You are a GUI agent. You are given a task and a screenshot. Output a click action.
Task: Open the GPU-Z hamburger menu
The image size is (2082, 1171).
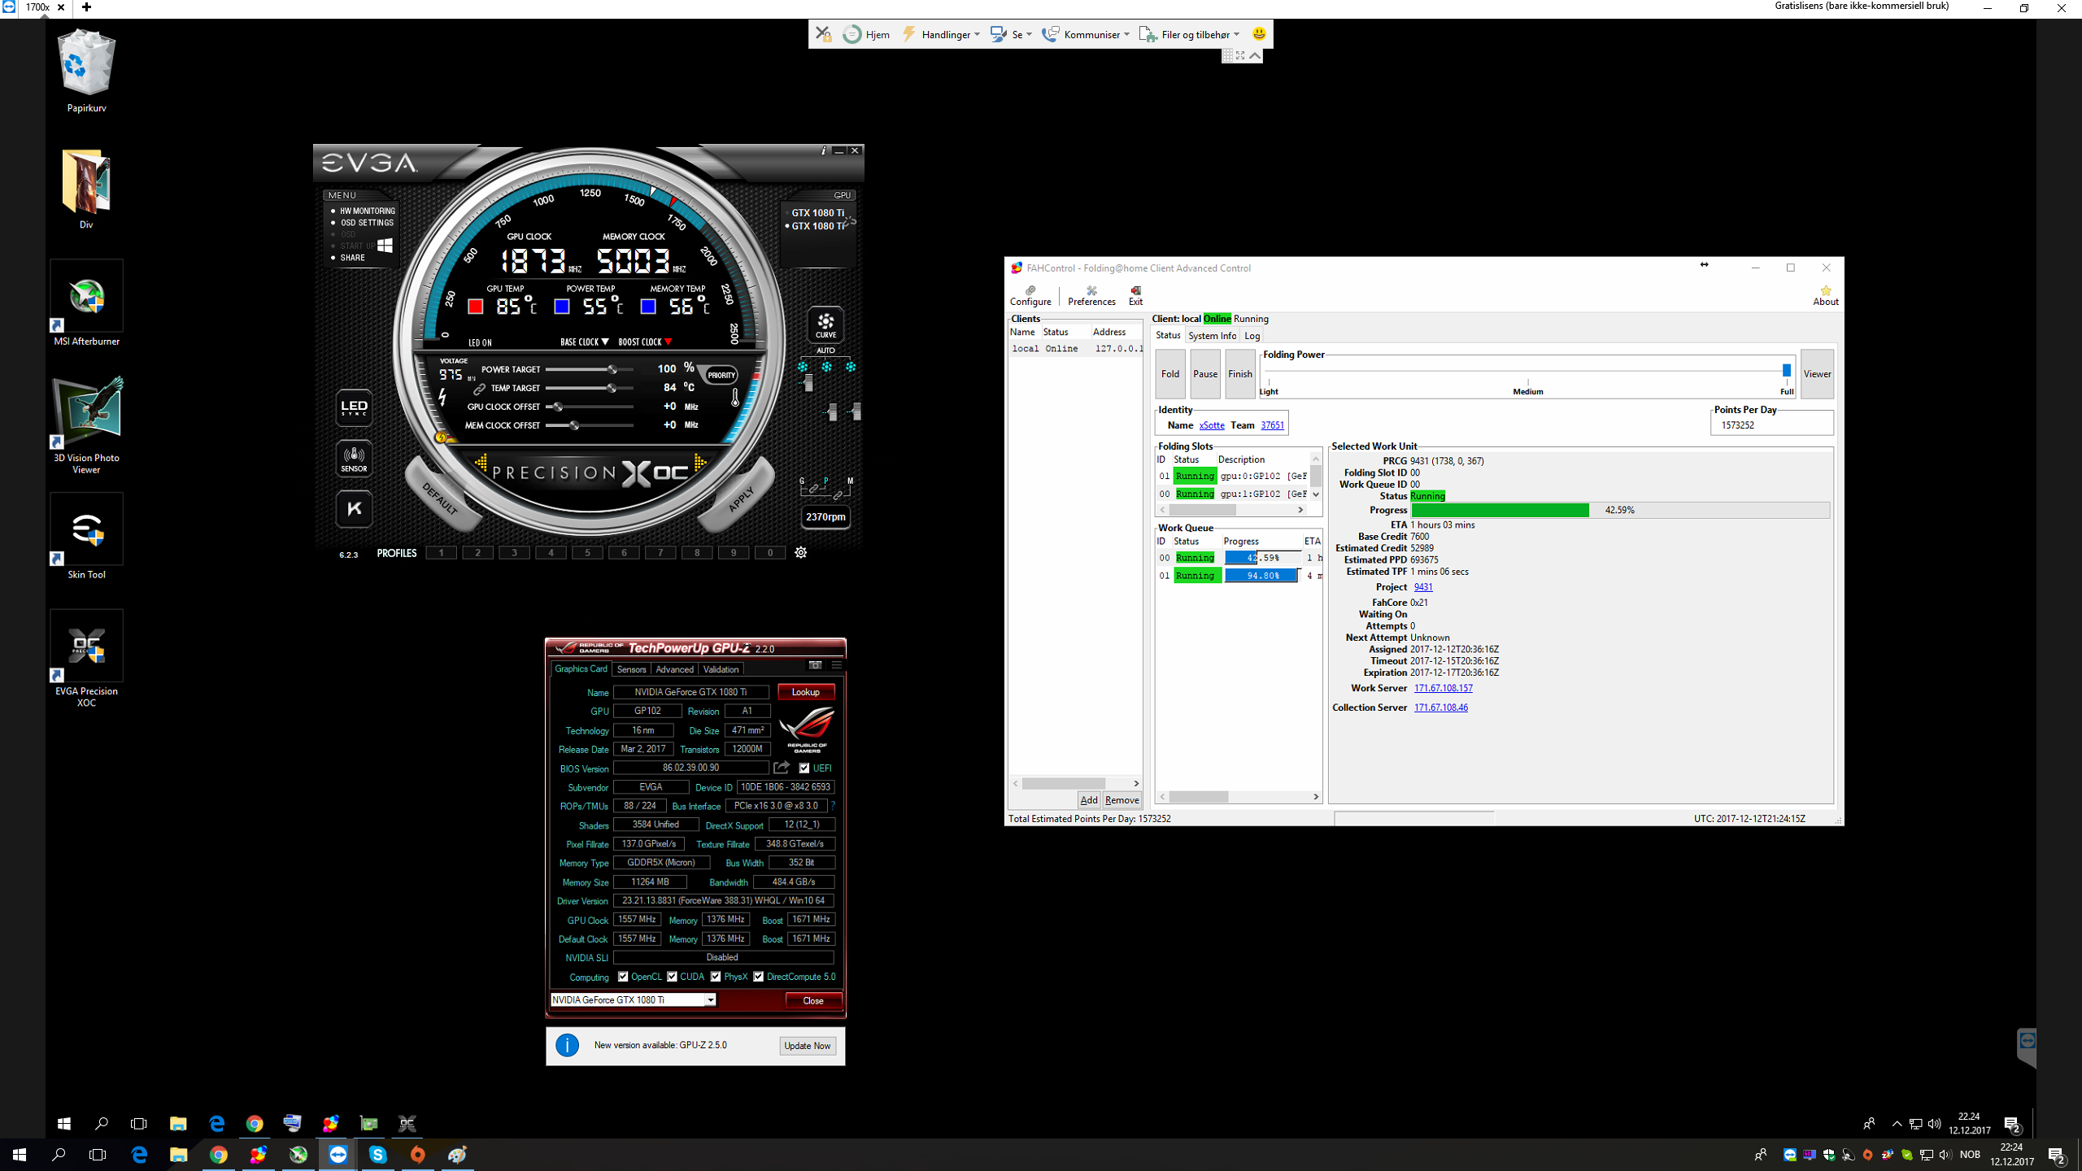[836, 665]
